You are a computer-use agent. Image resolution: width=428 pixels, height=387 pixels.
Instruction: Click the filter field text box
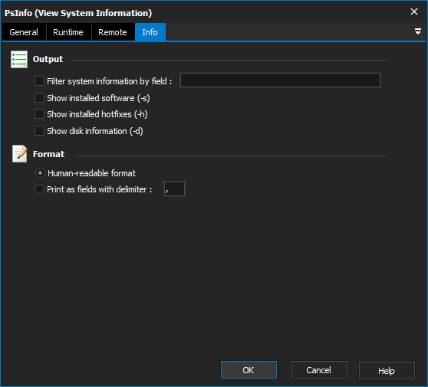pyautogui.click(x=280, y=80)
